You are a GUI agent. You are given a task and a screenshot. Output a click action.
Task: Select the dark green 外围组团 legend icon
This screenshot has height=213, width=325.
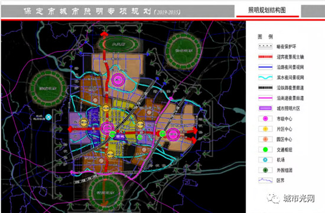click(x=265, y=170)
